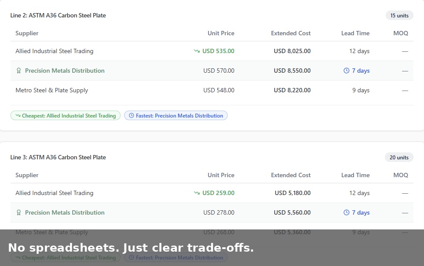424x266 pixels.
Task: Click the Line 3 Extended Cost column header
Action: click(291, 175)
